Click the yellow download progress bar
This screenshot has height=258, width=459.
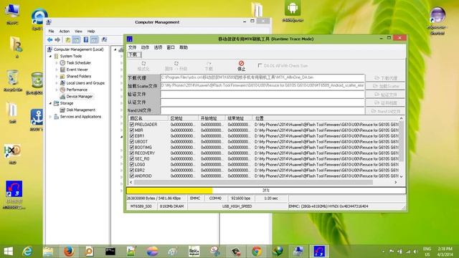pyautogui.click(x=170, y=191)
